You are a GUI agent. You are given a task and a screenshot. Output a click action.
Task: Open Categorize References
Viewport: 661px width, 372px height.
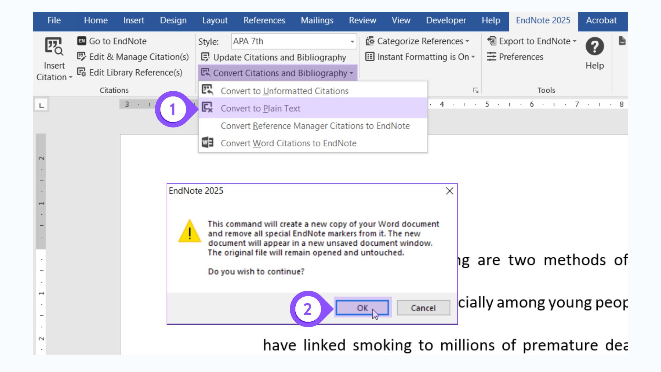[x=418, y=41]
